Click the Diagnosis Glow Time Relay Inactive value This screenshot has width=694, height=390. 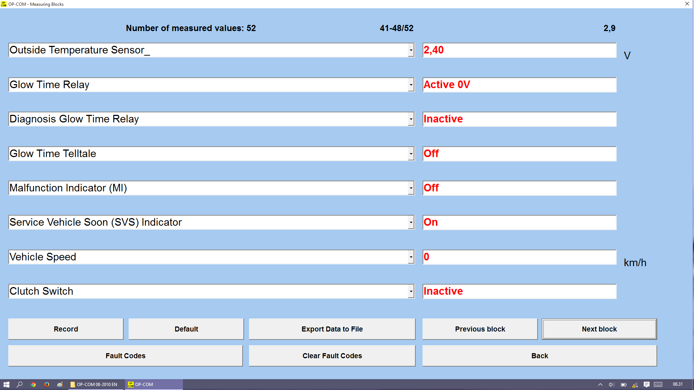tap(519, 119)
